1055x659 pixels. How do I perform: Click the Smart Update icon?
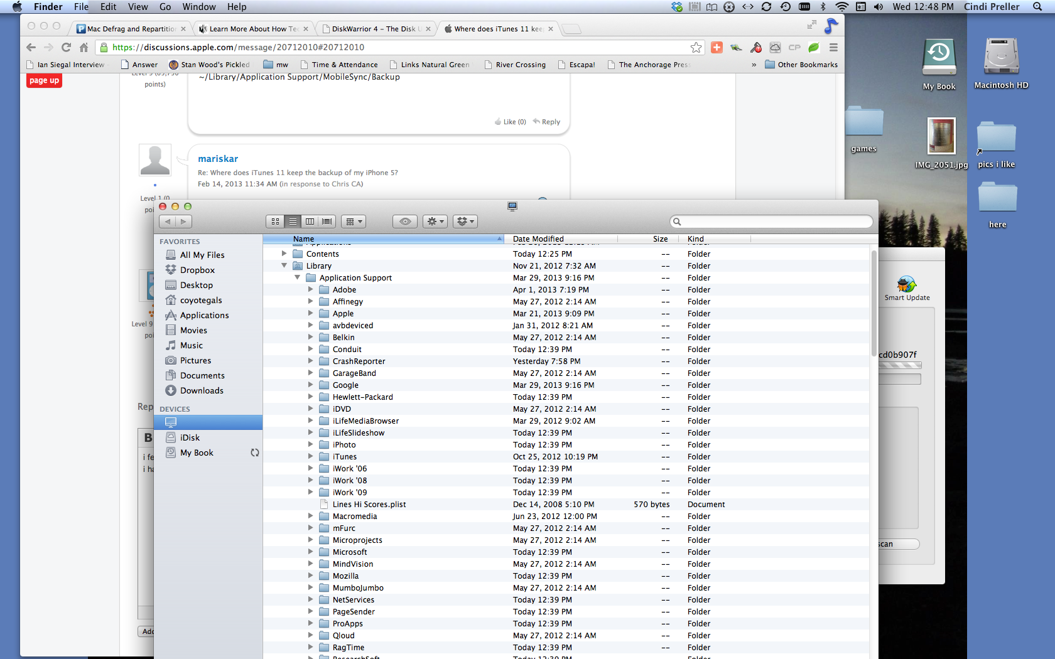(907, 288)
